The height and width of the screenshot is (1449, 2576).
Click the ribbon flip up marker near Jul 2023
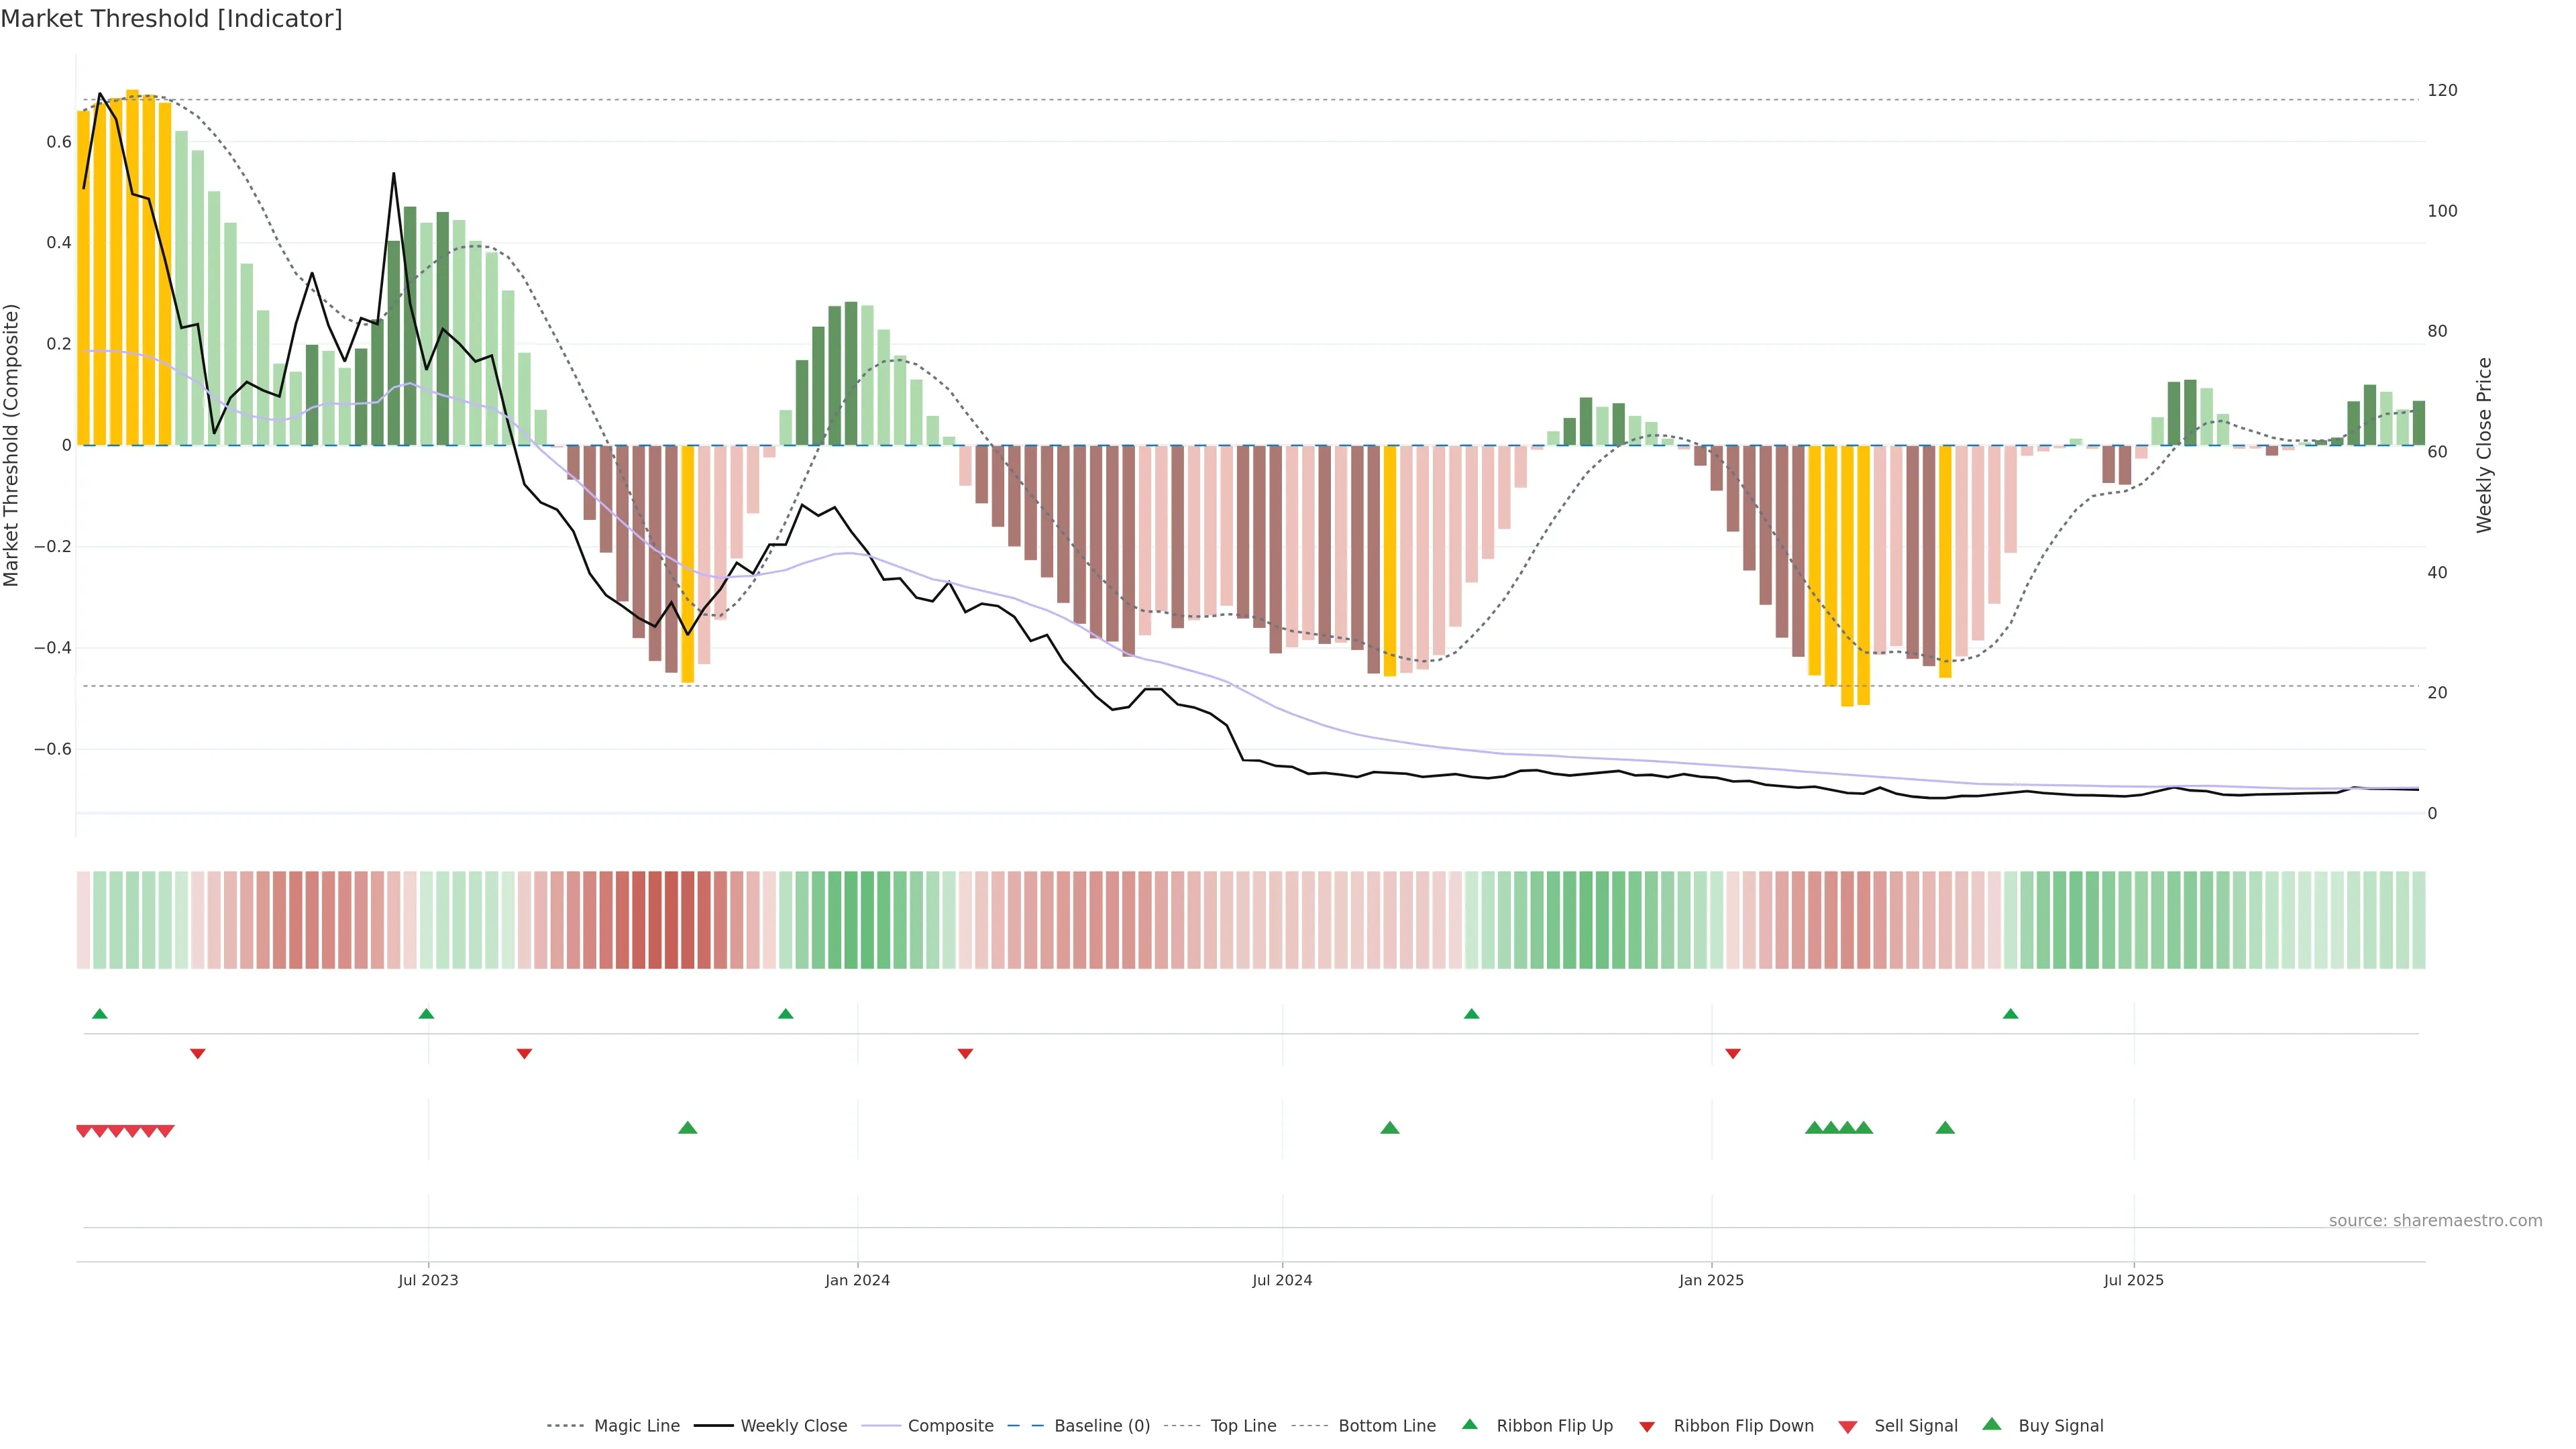tap(426, 1014)
